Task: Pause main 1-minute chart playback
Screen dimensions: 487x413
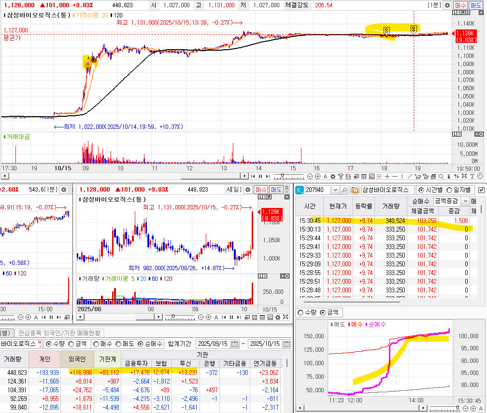Action: [x=260, y=177]
